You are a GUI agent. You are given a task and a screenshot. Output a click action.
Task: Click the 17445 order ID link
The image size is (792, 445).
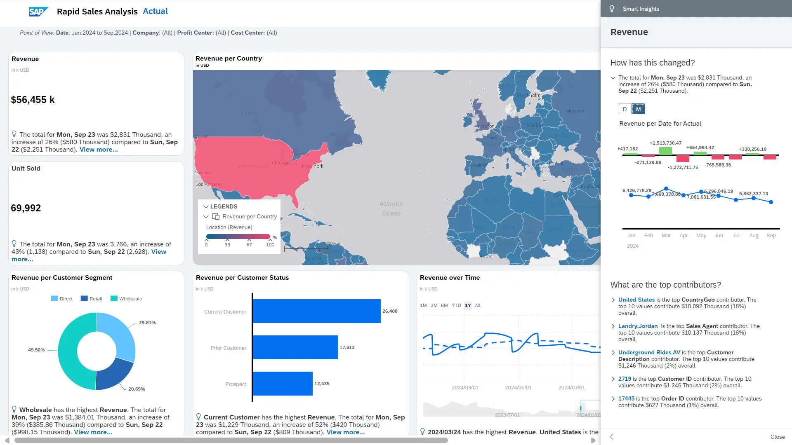coord(626,399)
